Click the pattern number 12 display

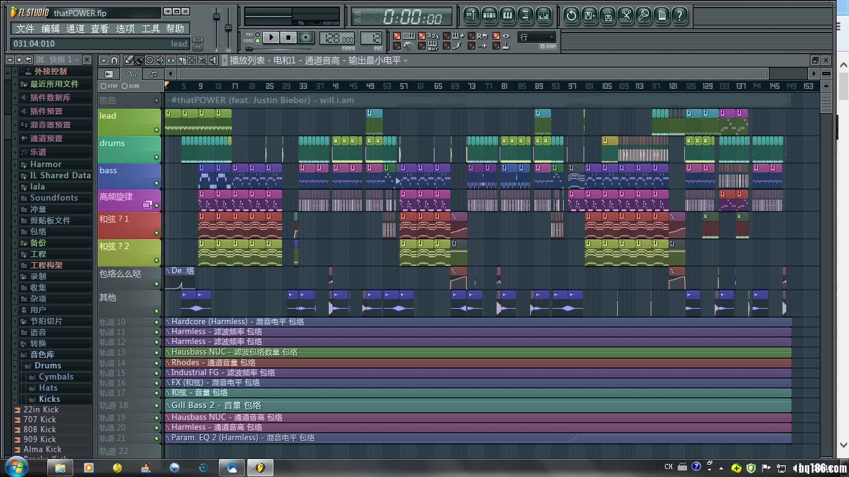371,39
